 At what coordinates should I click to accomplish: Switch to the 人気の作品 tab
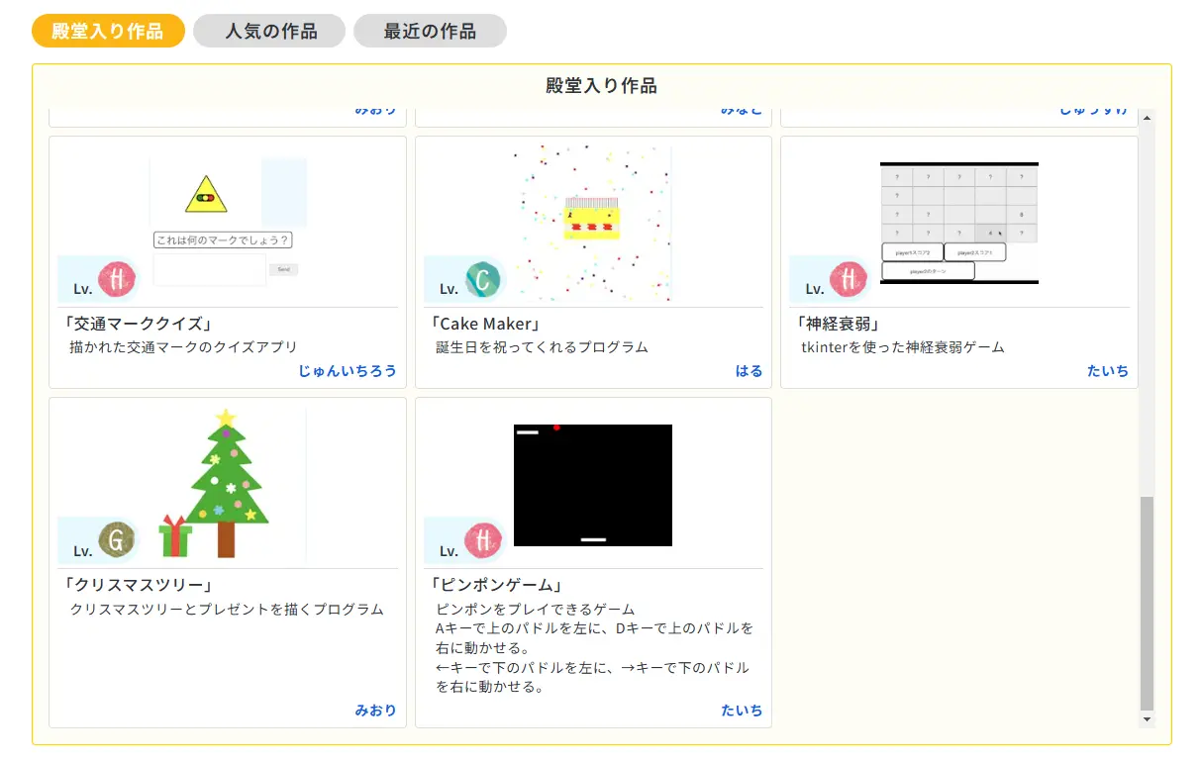point(269,31)
